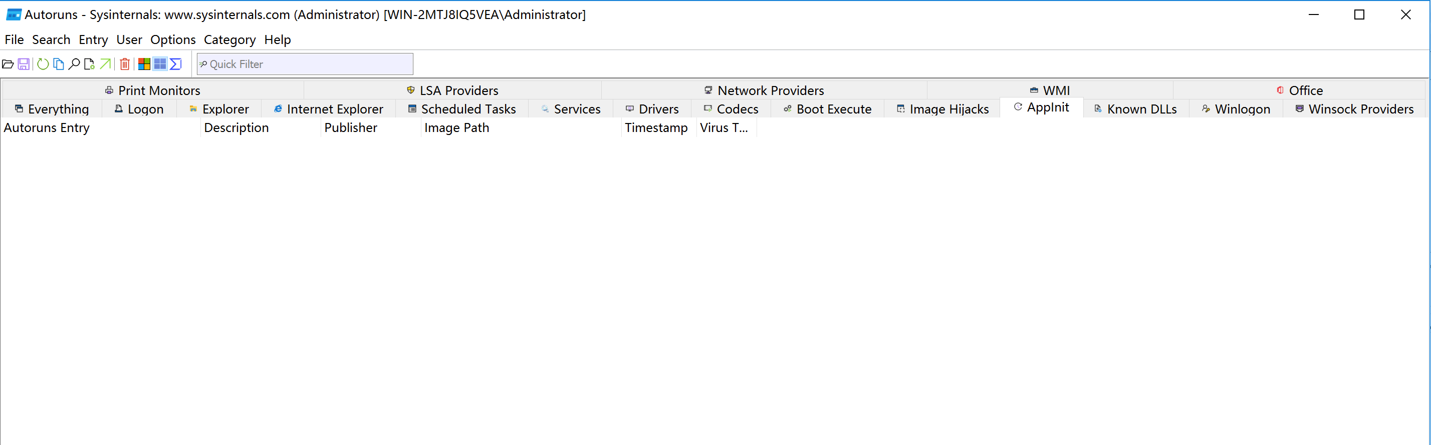Switch to the Scheduled Tasks tab
1431x445 pixels.
[x=462, y=109]
